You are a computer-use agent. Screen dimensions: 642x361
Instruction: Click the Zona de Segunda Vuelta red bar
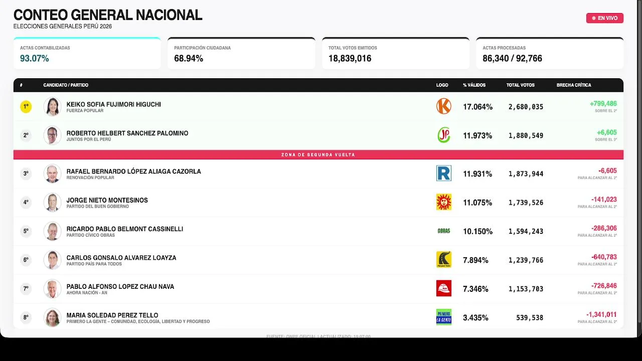[x=318, y=155]
